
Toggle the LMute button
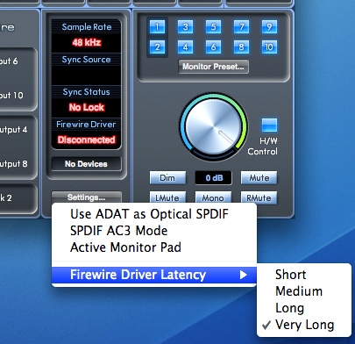[x=167, y=197]
